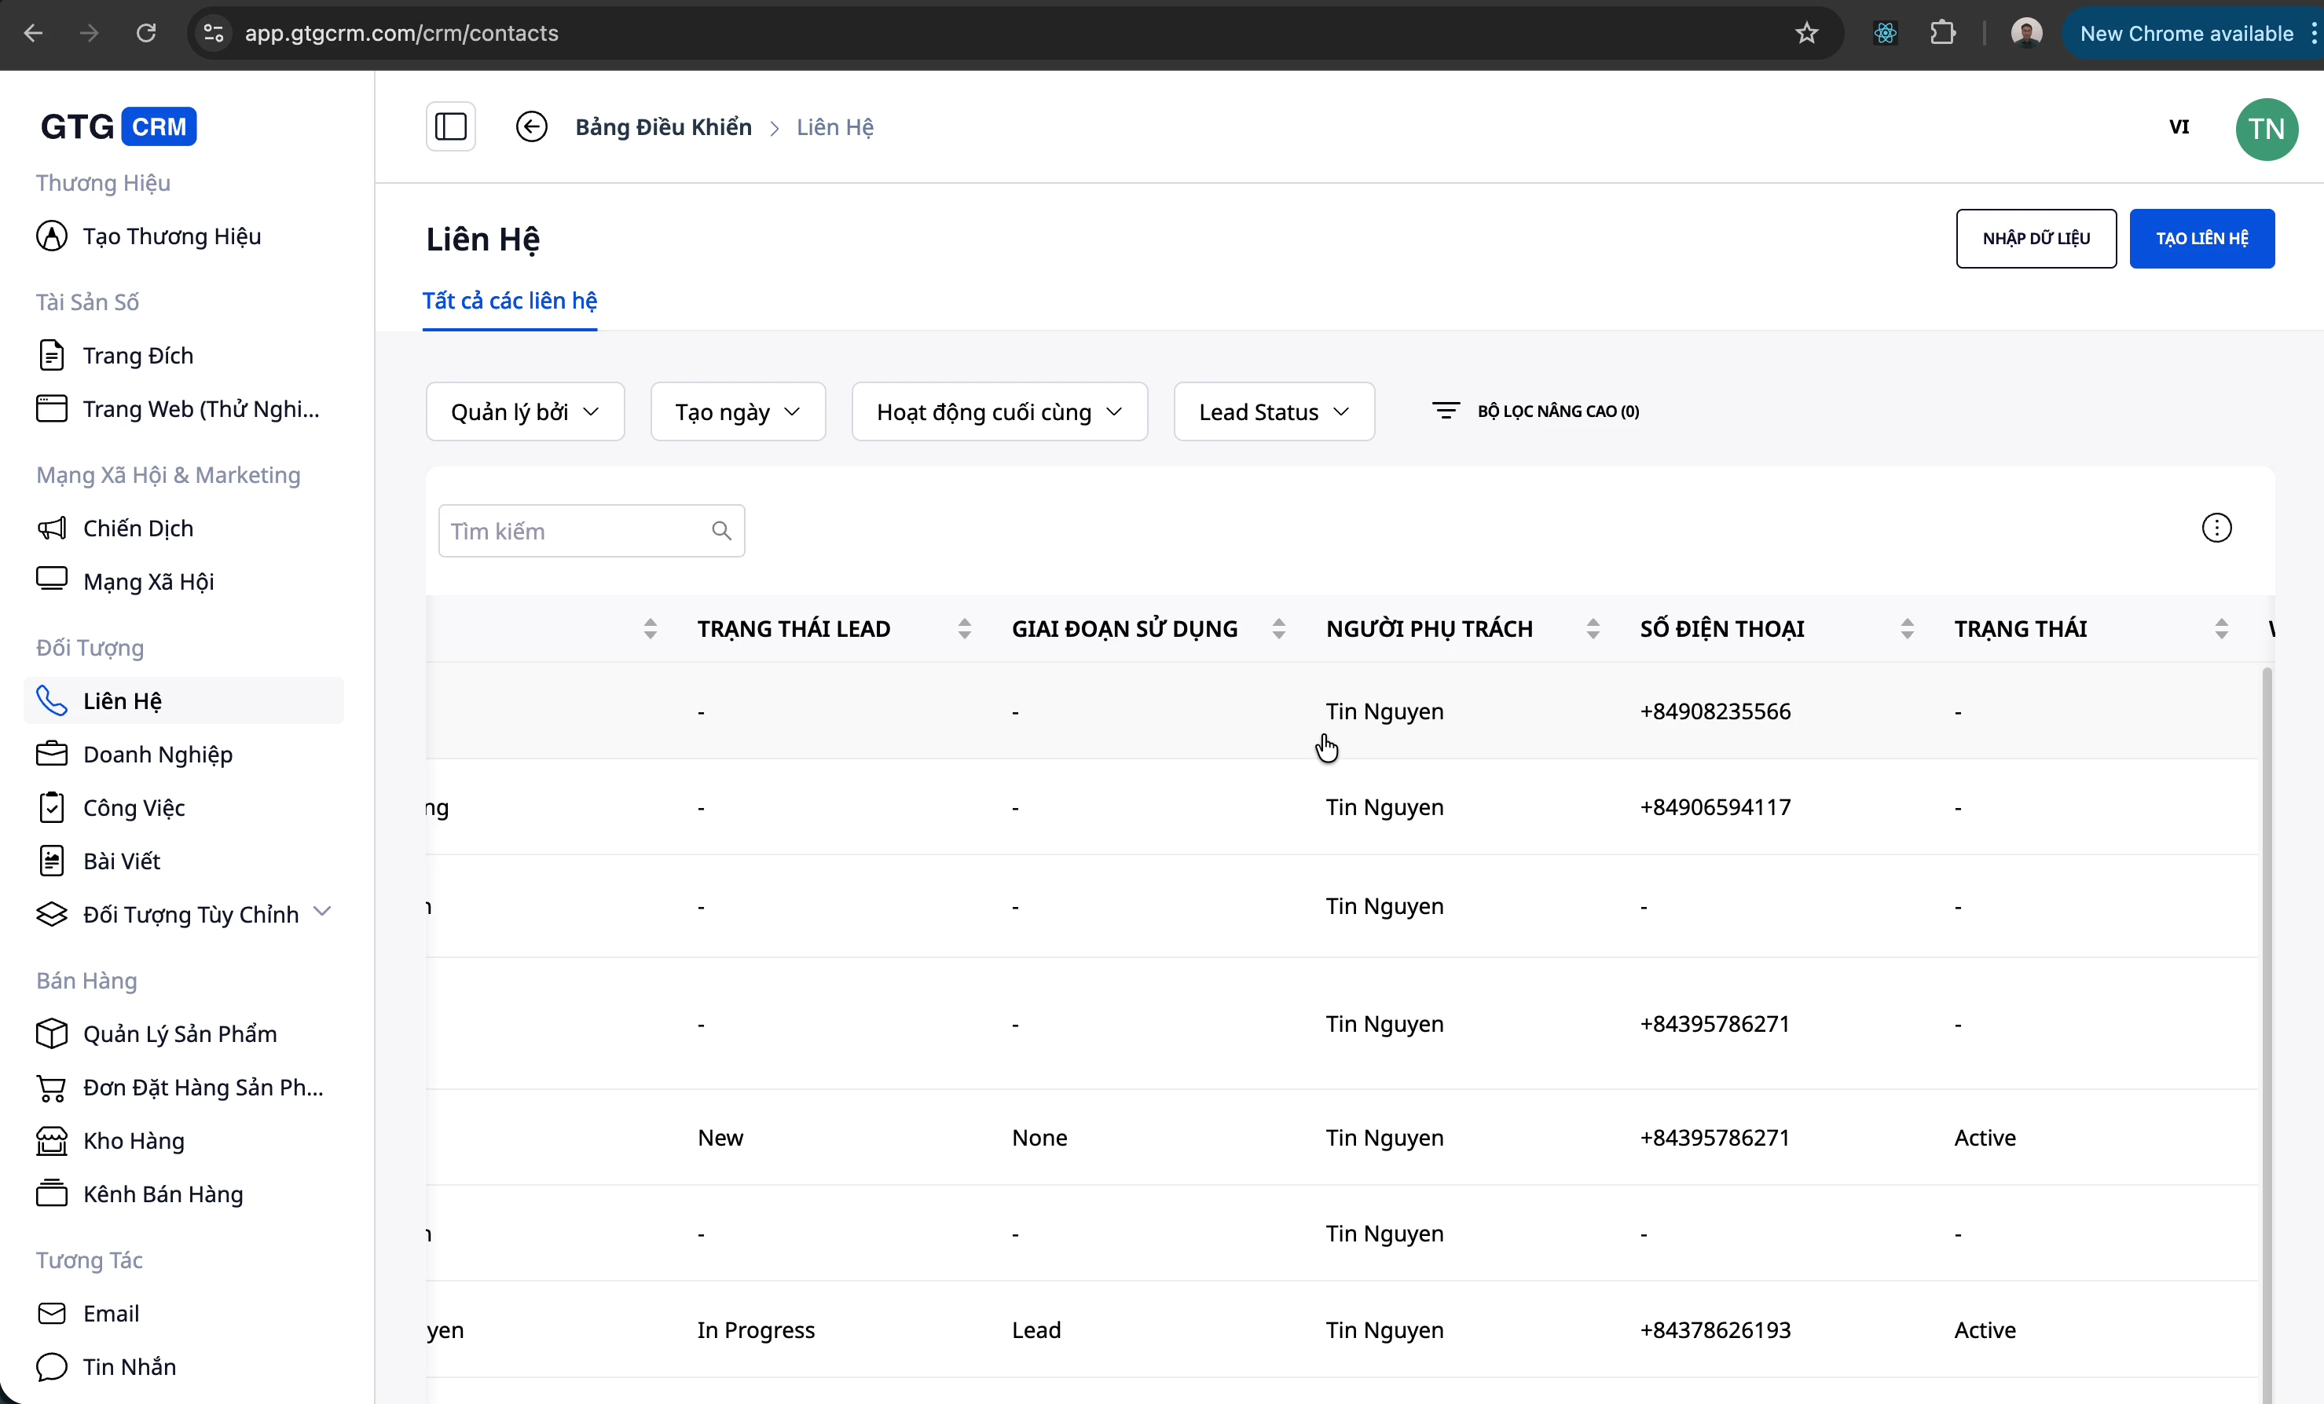Click the circular back arrow icon

[x=531, y=126]
